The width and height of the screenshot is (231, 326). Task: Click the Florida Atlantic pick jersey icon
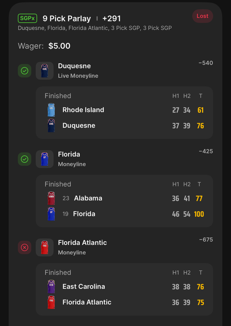coord(45,247)
